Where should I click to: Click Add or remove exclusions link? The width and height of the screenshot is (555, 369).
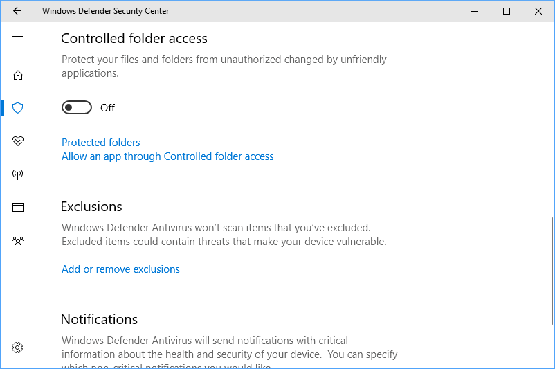(120, 269)
